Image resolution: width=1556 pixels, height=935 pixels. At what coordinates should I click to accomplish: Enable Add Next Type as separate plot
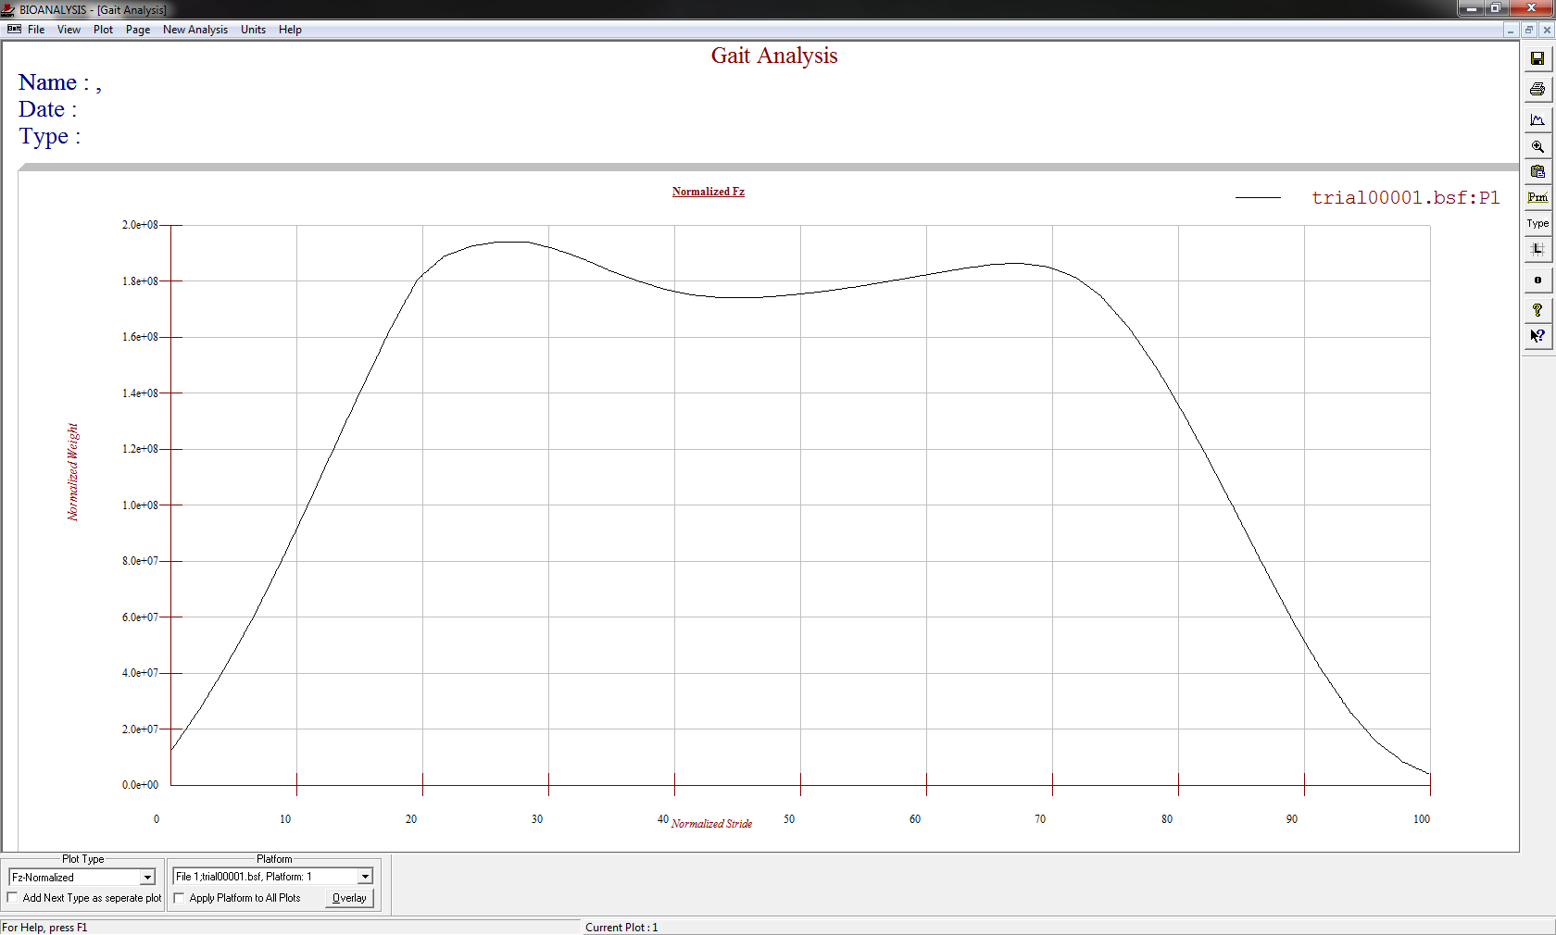coord(13,898)
